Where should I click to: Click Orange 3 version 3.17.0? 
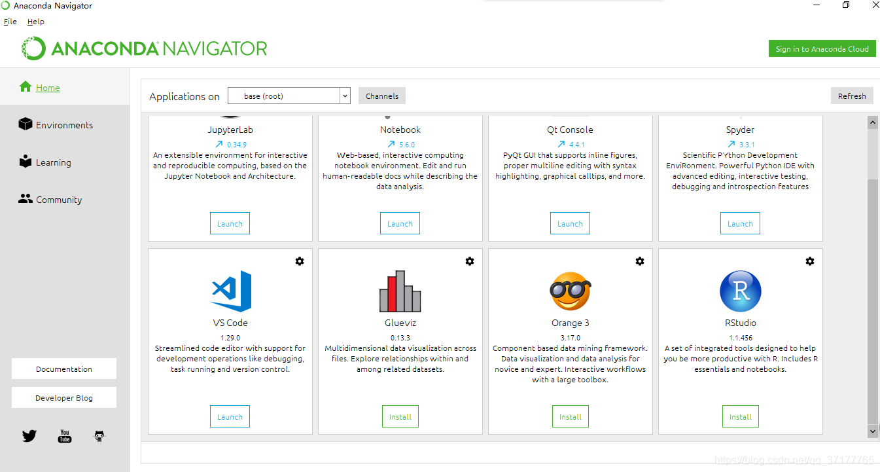(x=571, y=338)
